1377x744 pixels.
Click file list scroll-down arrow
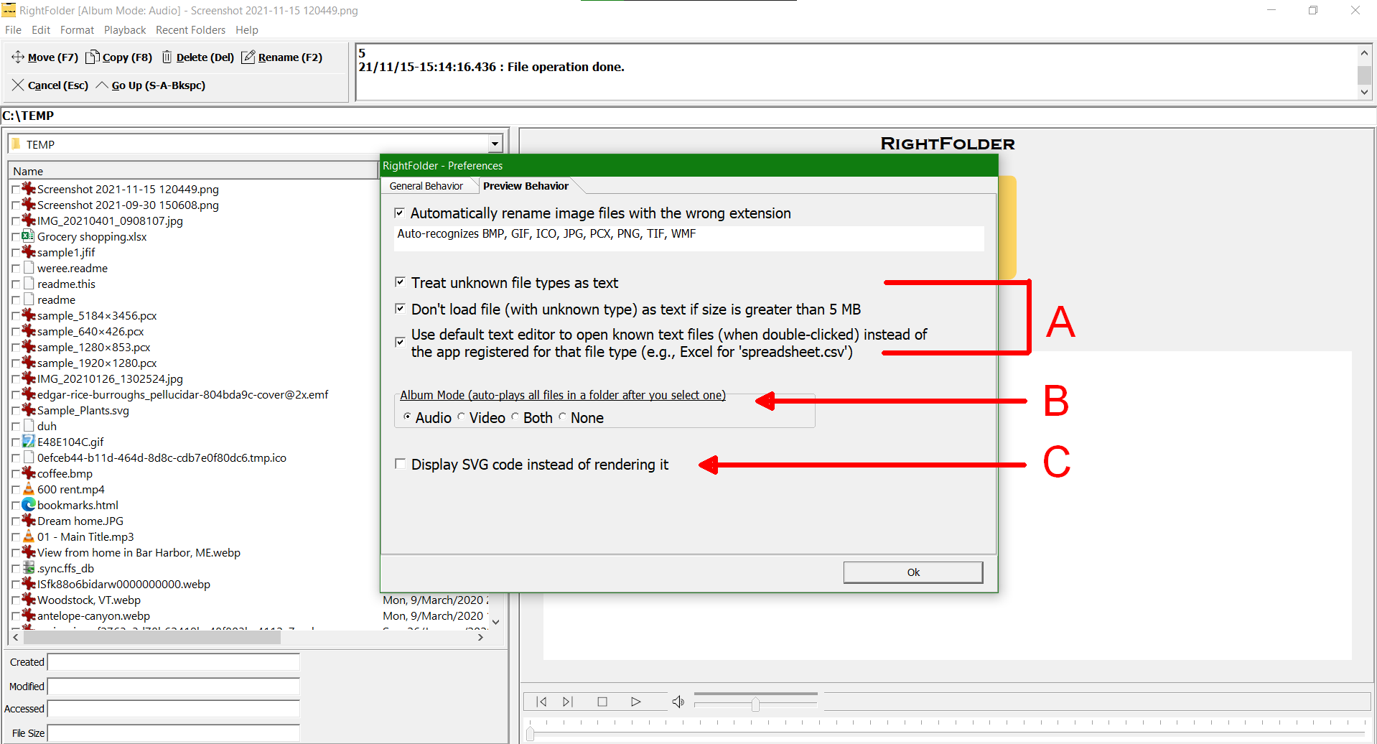pyautogui.click(x=495, y=622)
